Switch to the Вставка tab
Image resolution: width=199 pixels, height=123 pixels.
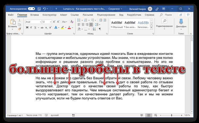[x=34, y=15]
